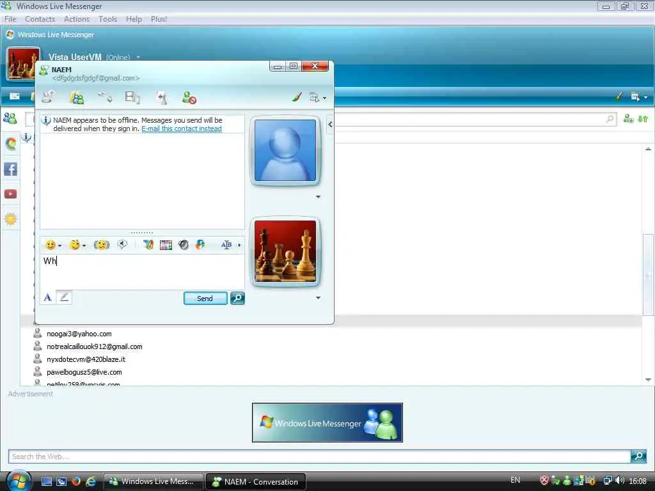Open the color scheme paintbrush in NAEM window
655x491 pixels.
tap(297, 97)
